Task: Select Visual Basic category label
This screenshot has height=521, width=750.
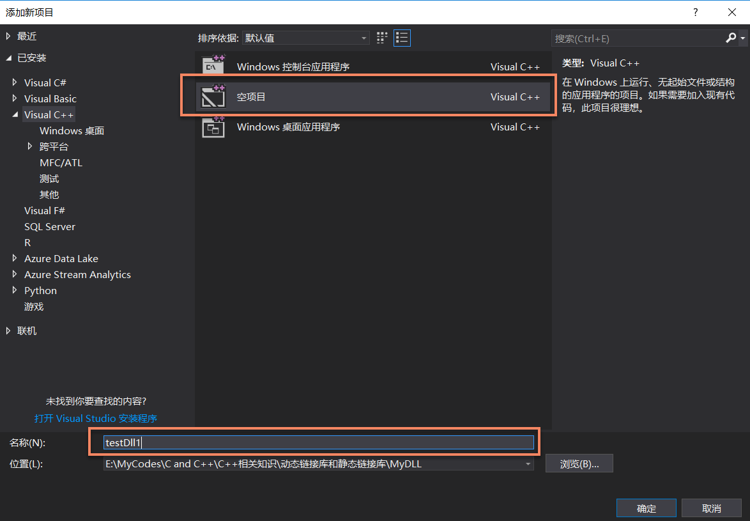Action: (x=50, y=98)
